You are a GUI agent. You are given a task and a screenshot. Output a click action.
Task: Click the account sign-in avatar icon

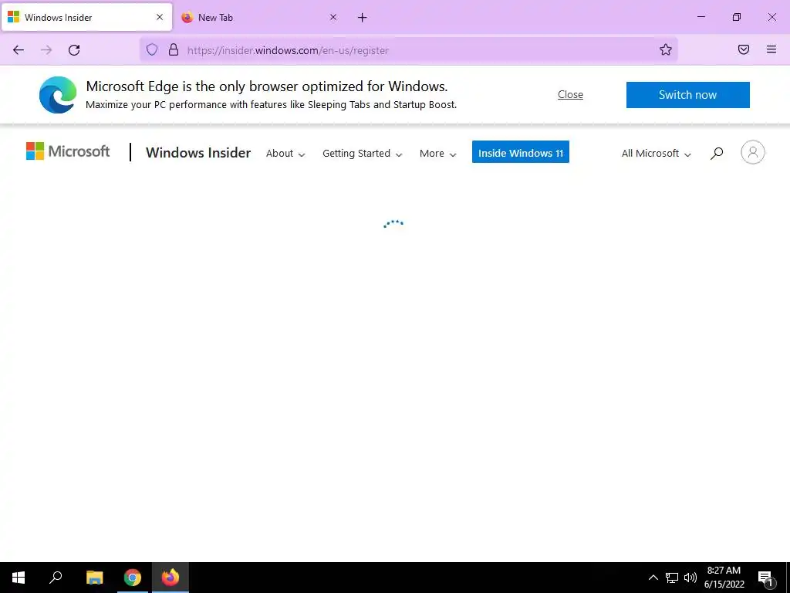pyautogui.click(x=753, y=152)
